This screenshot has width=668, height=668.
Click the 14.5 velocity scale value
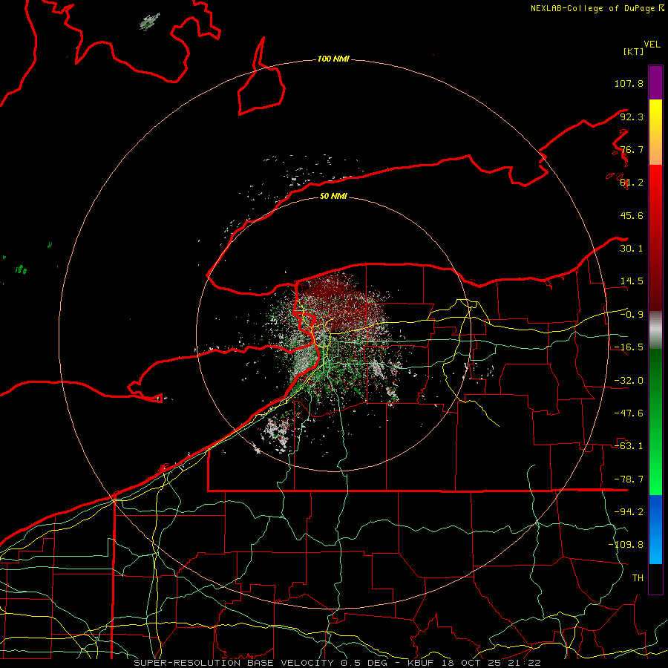tap(632, 281)
